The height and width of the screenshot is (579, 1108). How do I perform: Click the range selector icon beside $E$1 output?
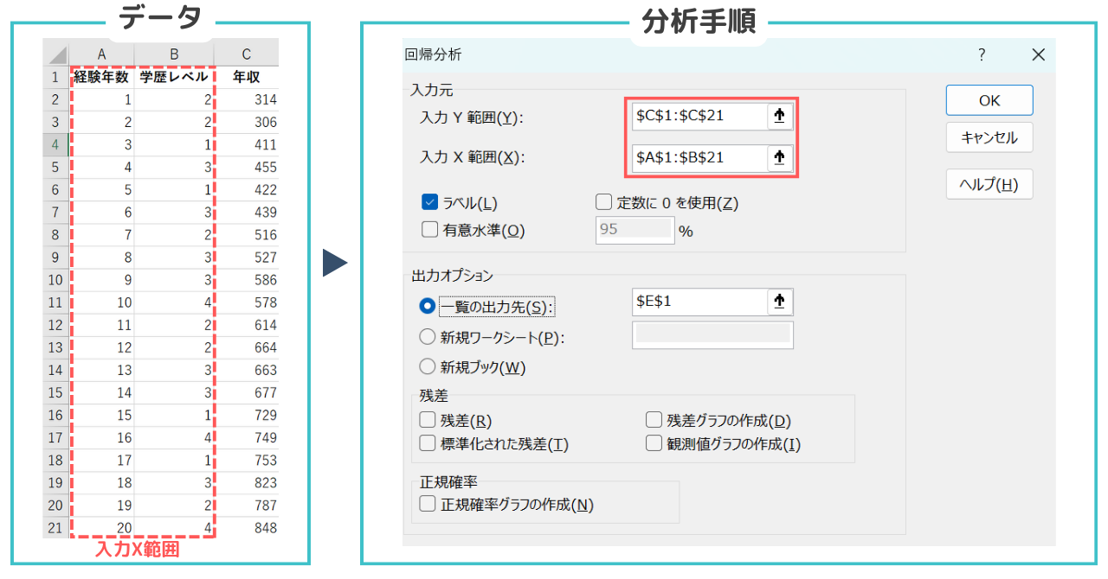point(779,301)
